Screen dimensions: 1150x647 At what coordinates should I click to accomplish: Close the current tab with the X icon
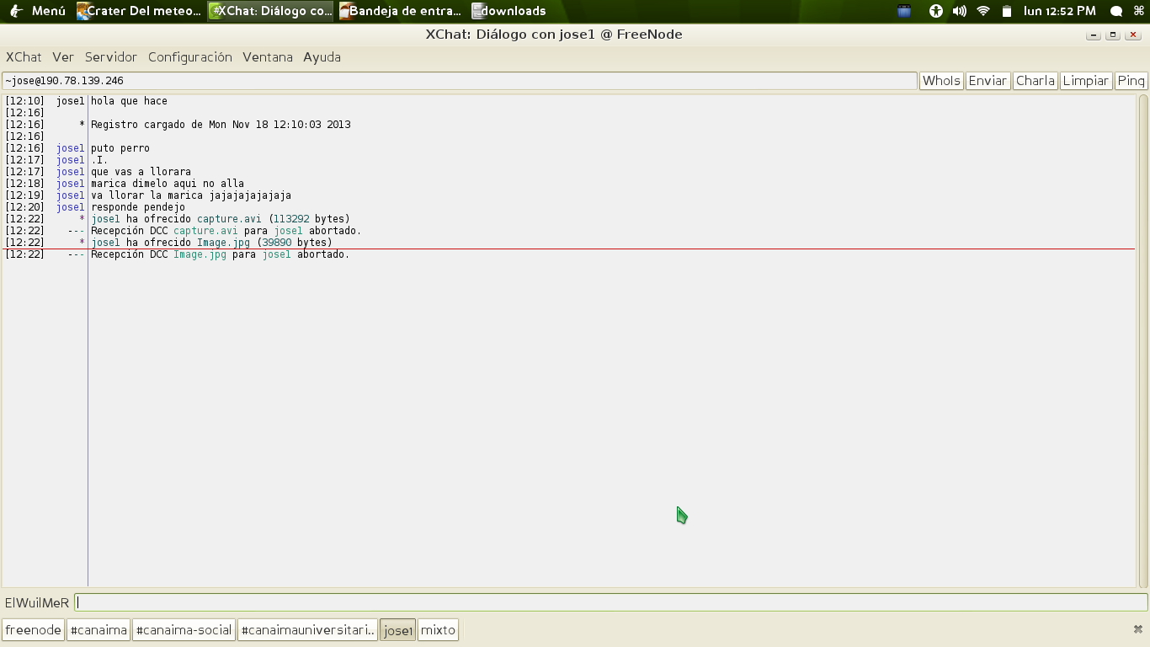[1138, 629]
